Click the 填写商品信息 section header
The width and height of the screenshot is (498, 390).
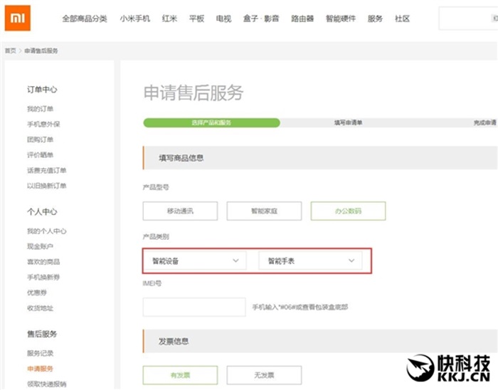(320, 158)
